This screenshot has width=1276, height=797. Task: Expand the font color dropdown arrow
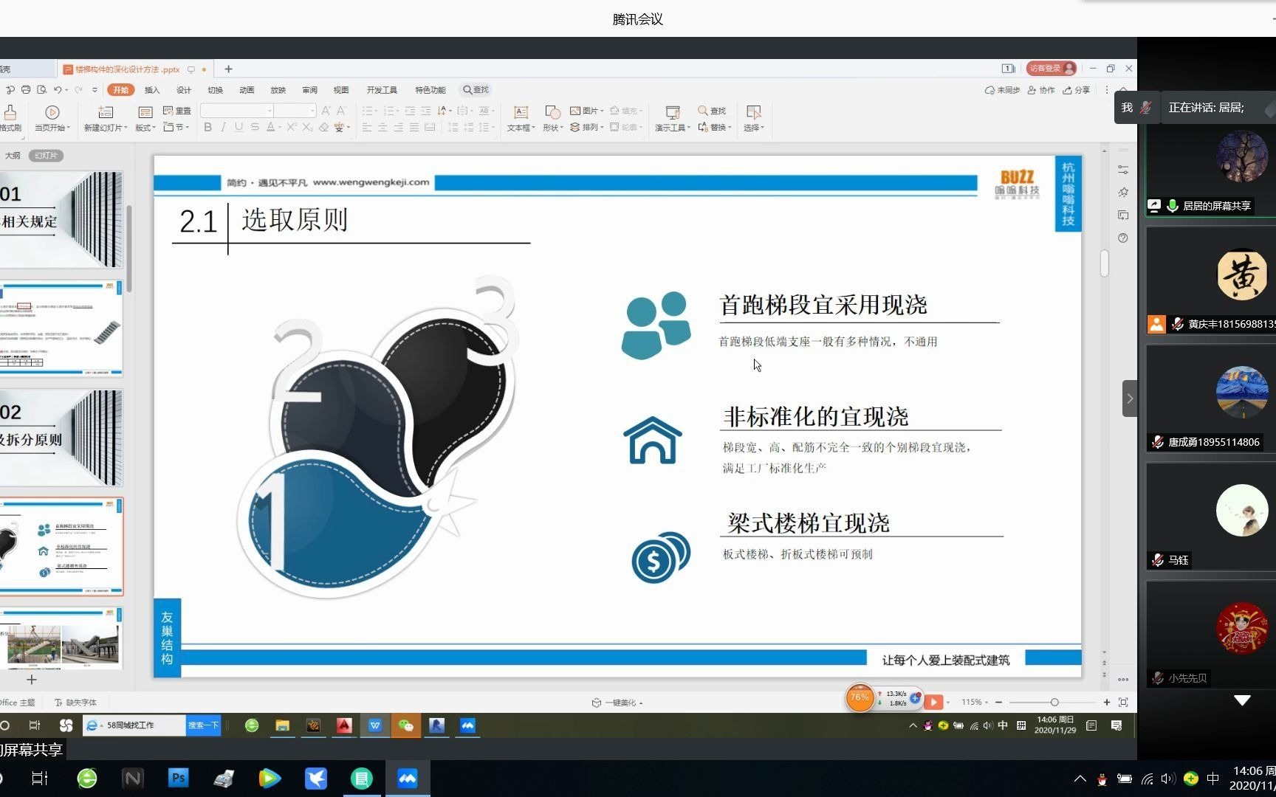point(280,128)
